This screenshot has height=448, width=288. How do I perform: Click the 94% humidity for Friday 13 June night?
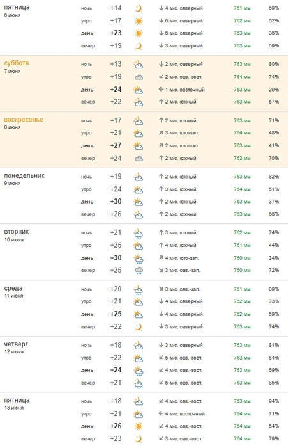click(274, 401)
